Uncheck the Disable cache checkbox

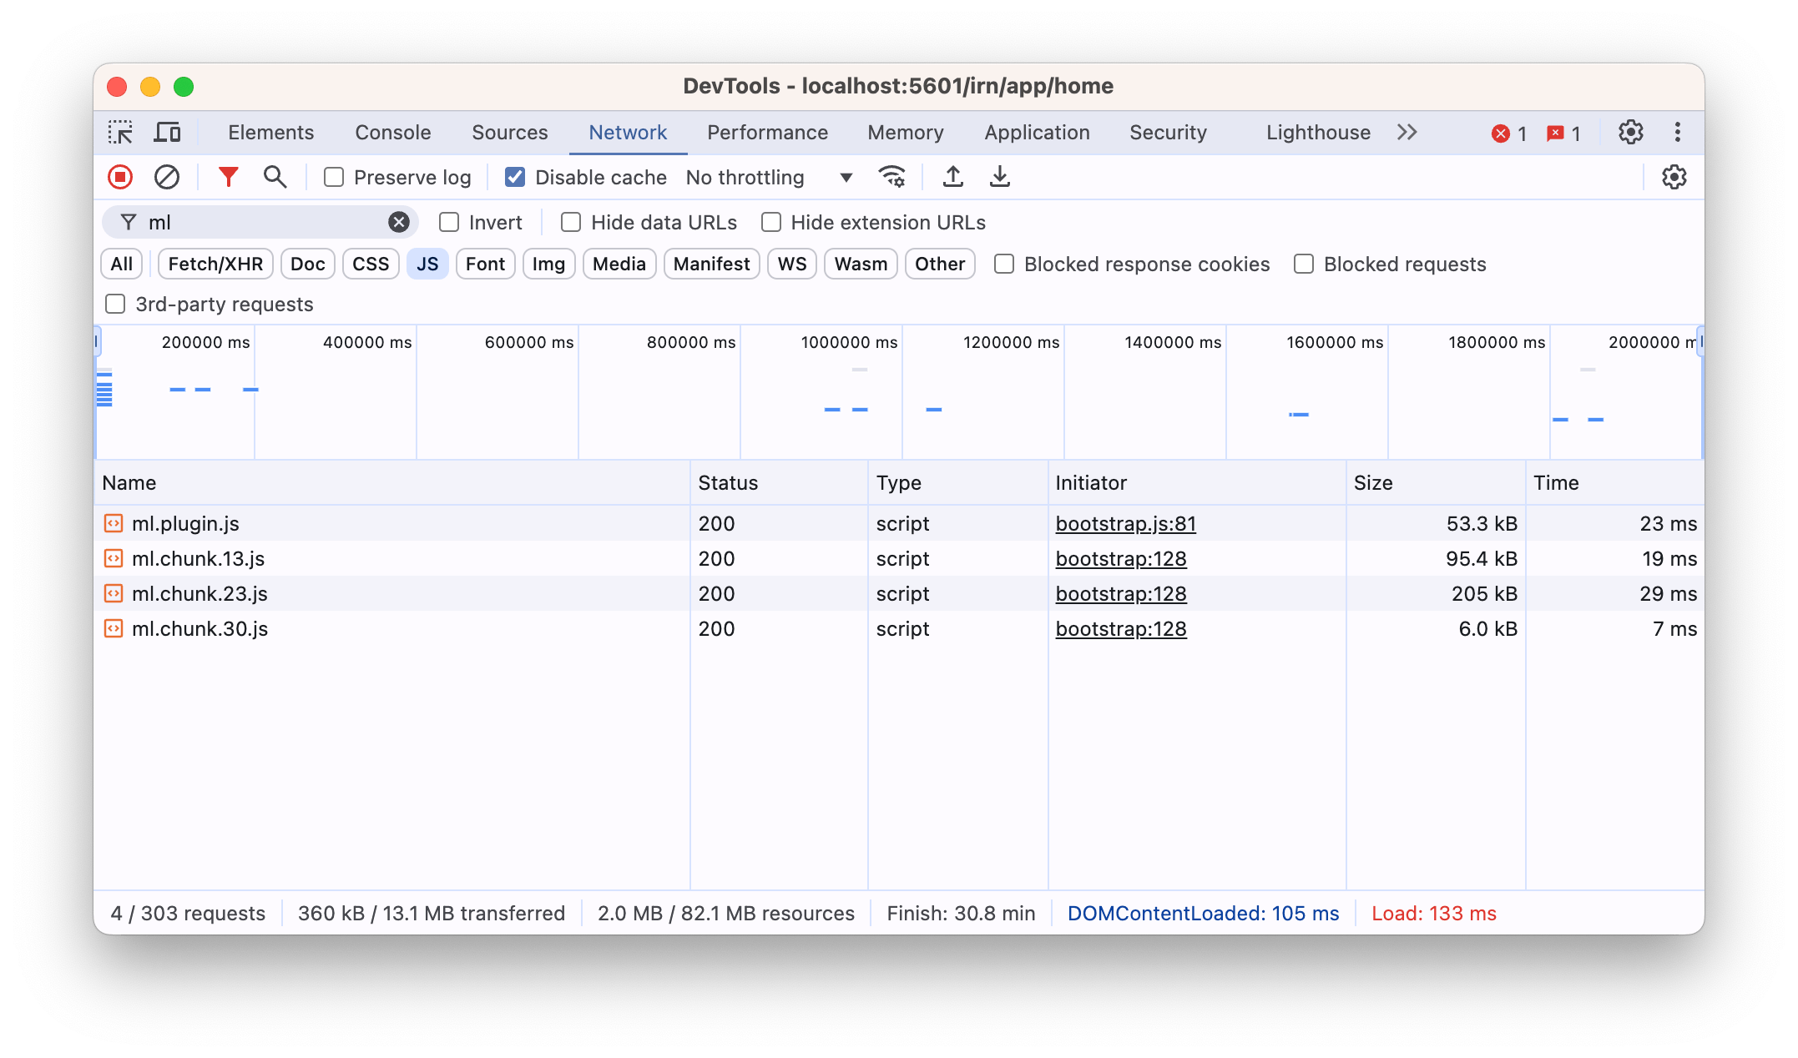[x=515, y=177]
